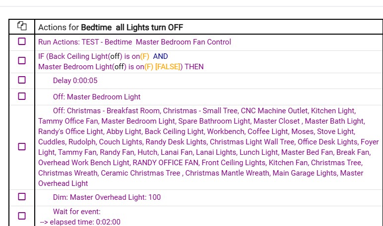Select the Delay 0:00:05 action checkbox
This screenshot has height=226, width=383.
coord(22,80)
